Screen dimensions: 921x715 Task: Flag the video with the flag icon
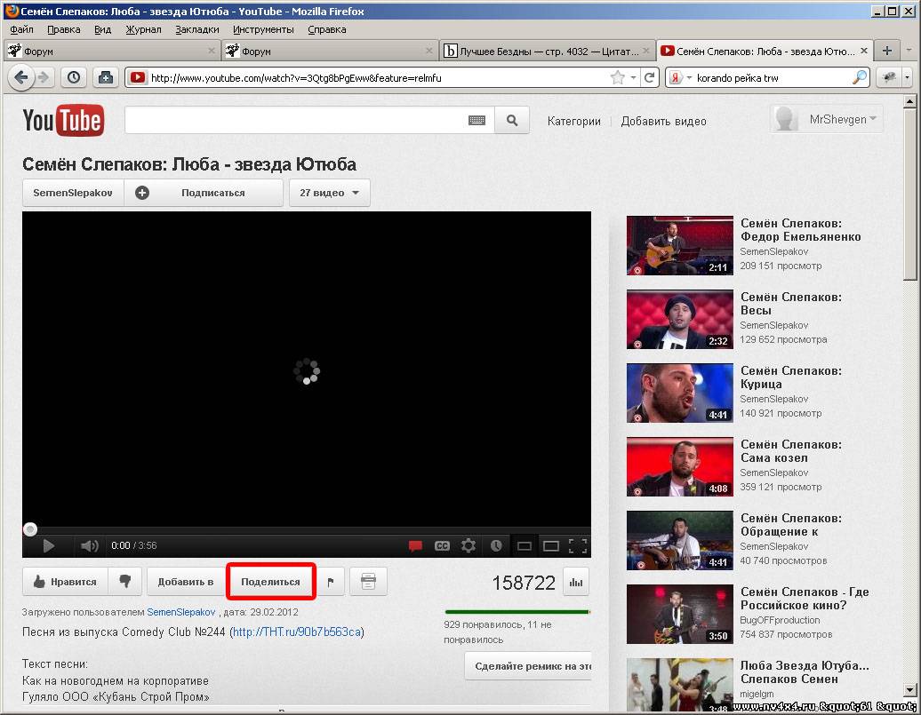pyautogui.click(x=331, y=582)
